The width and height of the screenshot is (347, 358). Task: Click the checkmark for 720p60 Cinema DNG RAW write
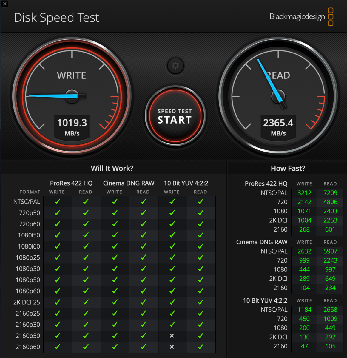[115, 224]
